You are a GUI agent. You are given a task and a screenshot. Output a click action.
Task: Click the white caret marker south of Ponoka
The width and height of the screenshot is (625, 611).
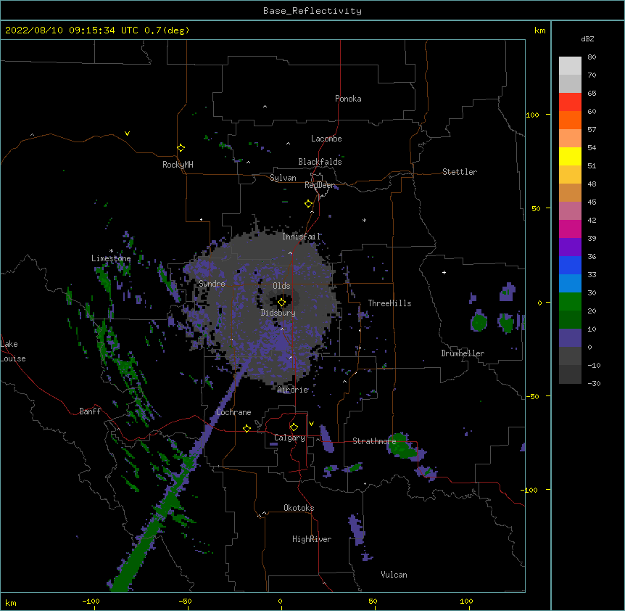click(x=265, y=107)
